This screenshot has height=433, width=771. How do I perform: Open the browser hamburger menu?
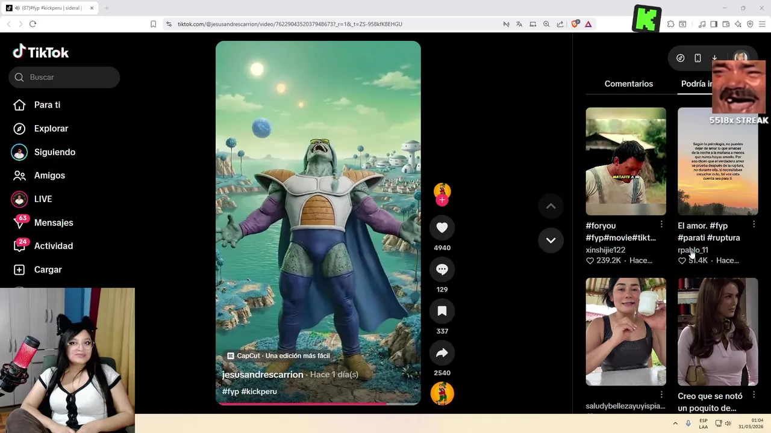[762, 24]
